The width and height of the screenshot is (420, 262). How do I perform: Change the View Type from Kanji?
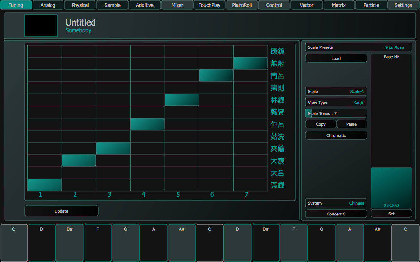[x=336, y=102]
